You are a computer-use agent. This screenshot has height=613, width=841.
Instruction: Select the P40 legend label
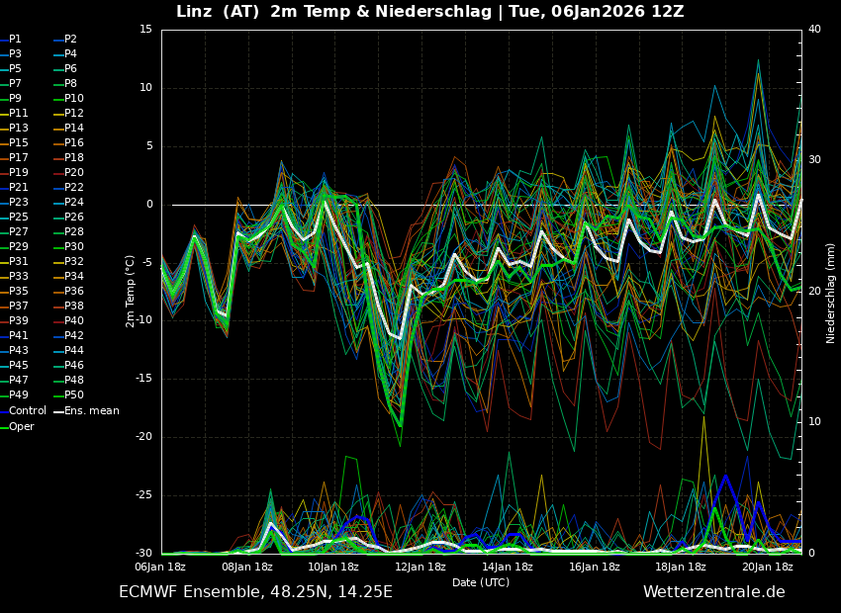[73, 321]
